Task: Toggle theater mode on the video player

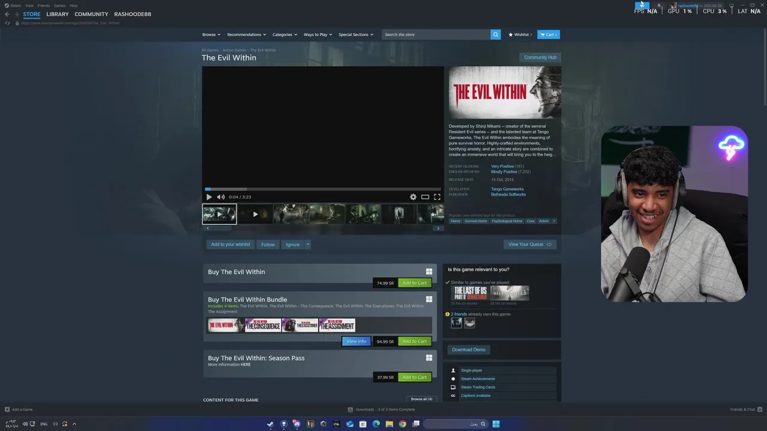Action: pyautogui.click(x=425, y=197)
